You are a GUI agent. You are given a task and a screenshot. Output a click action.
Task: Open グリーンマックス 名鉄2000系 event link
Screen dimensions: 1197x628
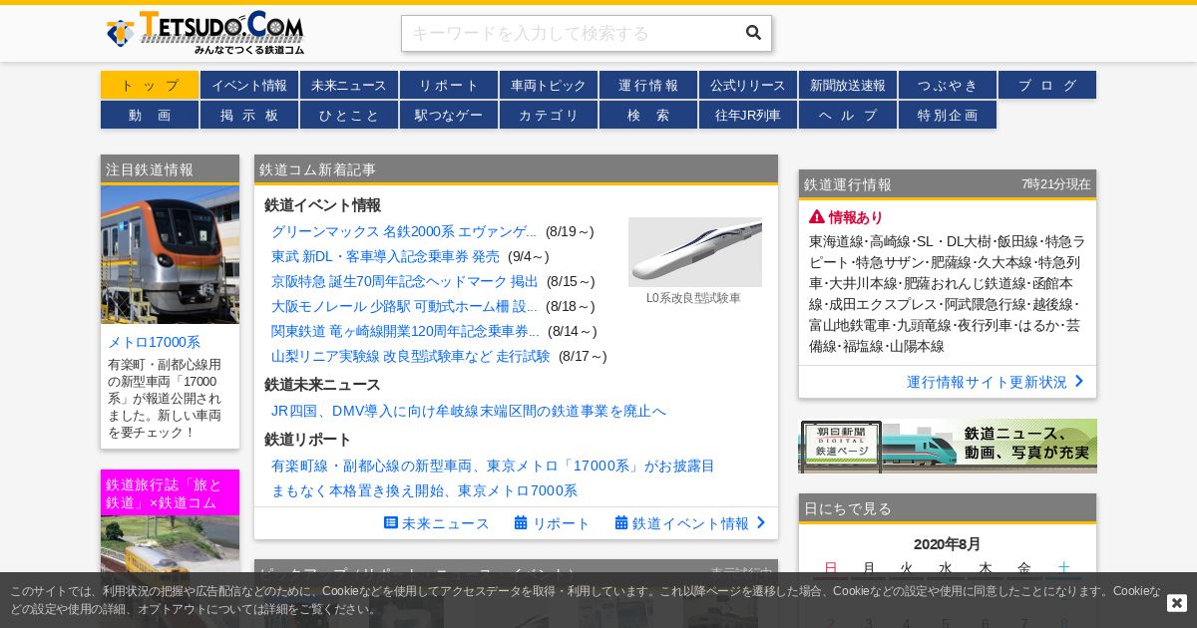(404, 231)
